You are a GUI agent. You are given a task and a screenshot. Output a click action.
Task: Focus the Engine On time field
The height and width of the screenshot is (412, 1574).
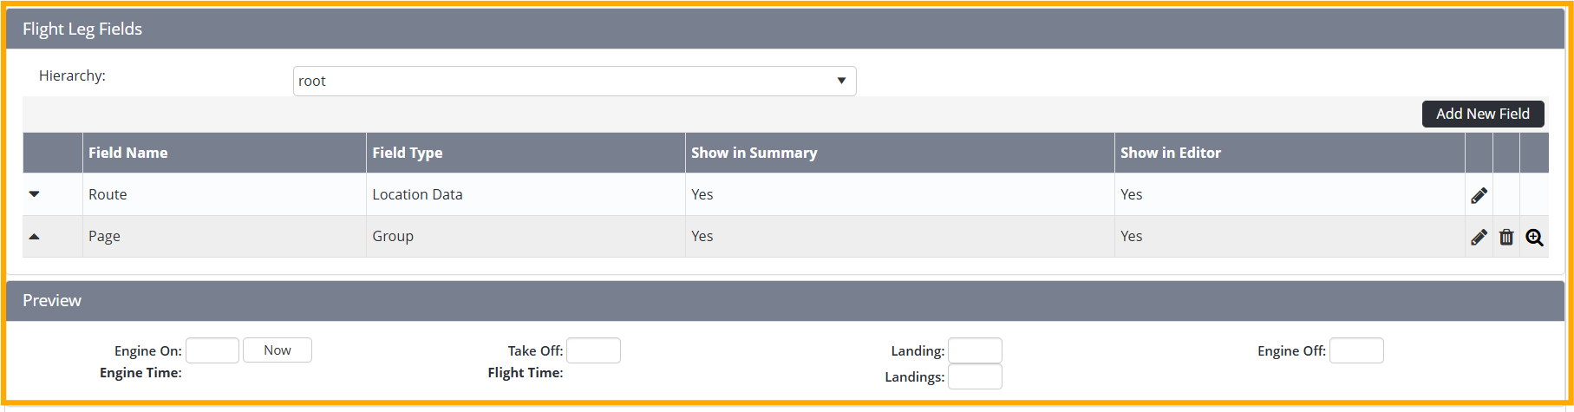(212, 350)
